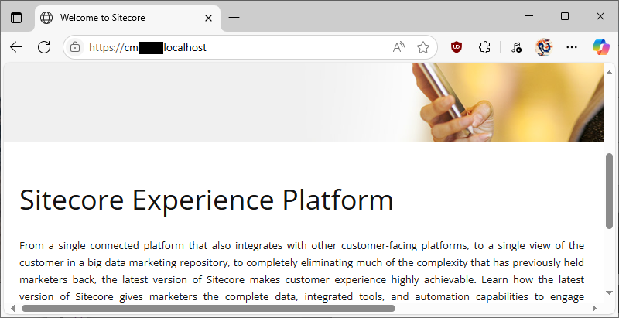Click horizontal scrollbar left arrow

pos(12,308)
